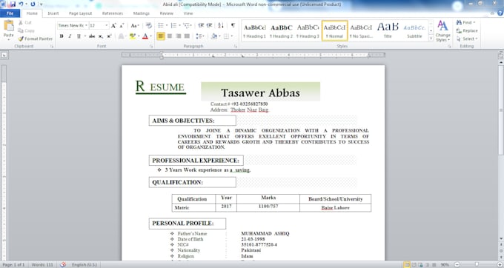The image size is (504, 268).
Task: Click the Paste clipboard icon
Action: 9,26
